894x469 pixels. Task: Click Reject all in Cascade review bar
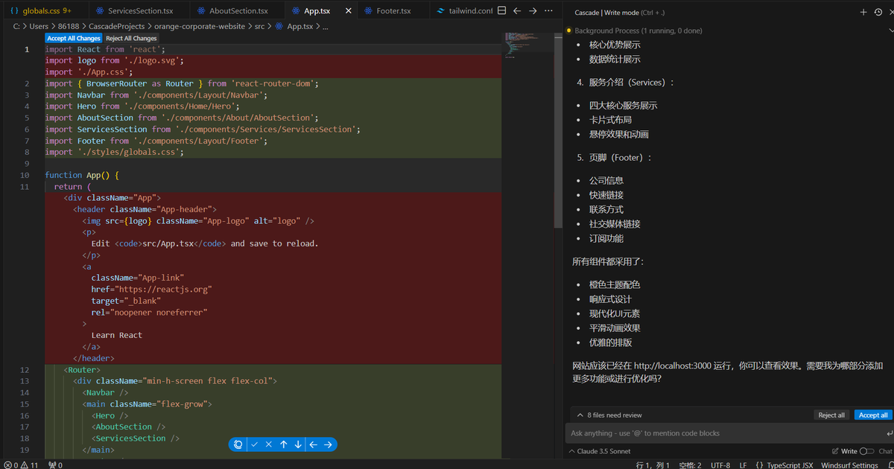tap(831, 415)
